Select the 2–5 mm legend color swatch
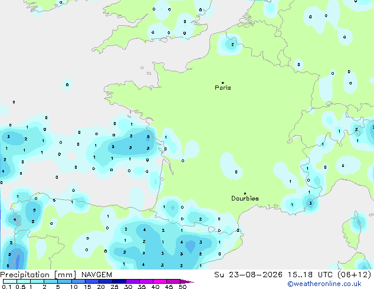The width and height of the screenshot is (374, 289). 51,281
